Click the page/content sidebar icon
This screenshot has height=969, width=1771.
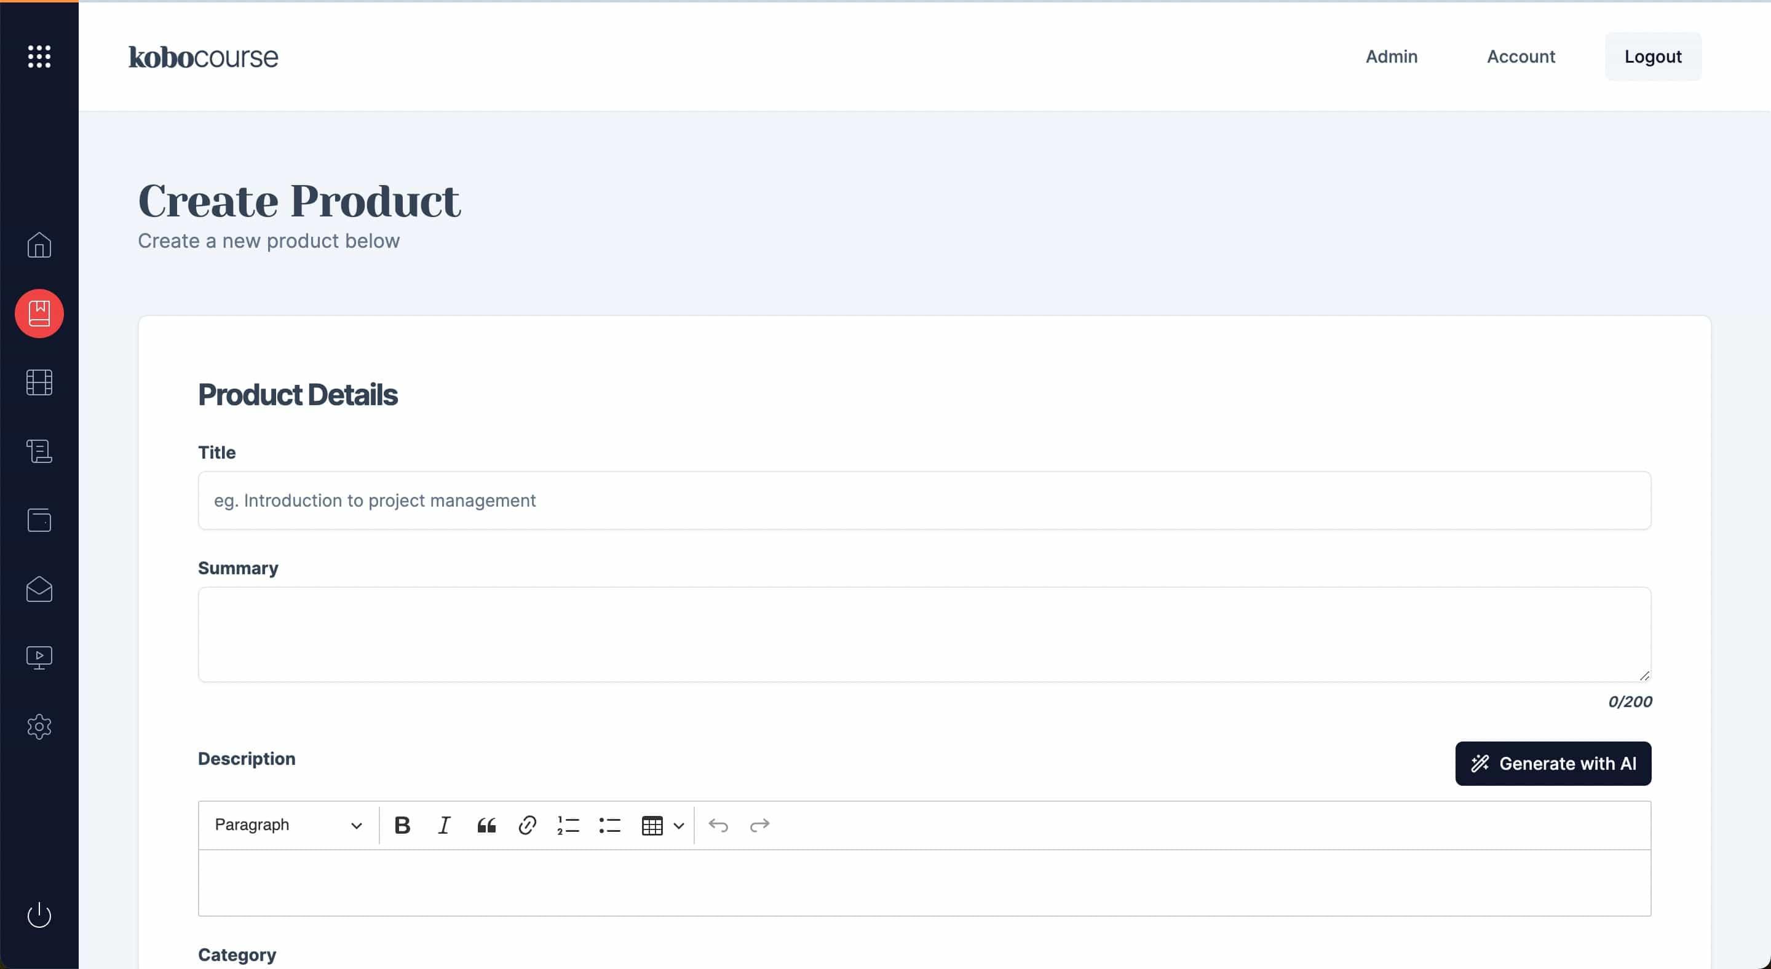[x=39, y=451]
